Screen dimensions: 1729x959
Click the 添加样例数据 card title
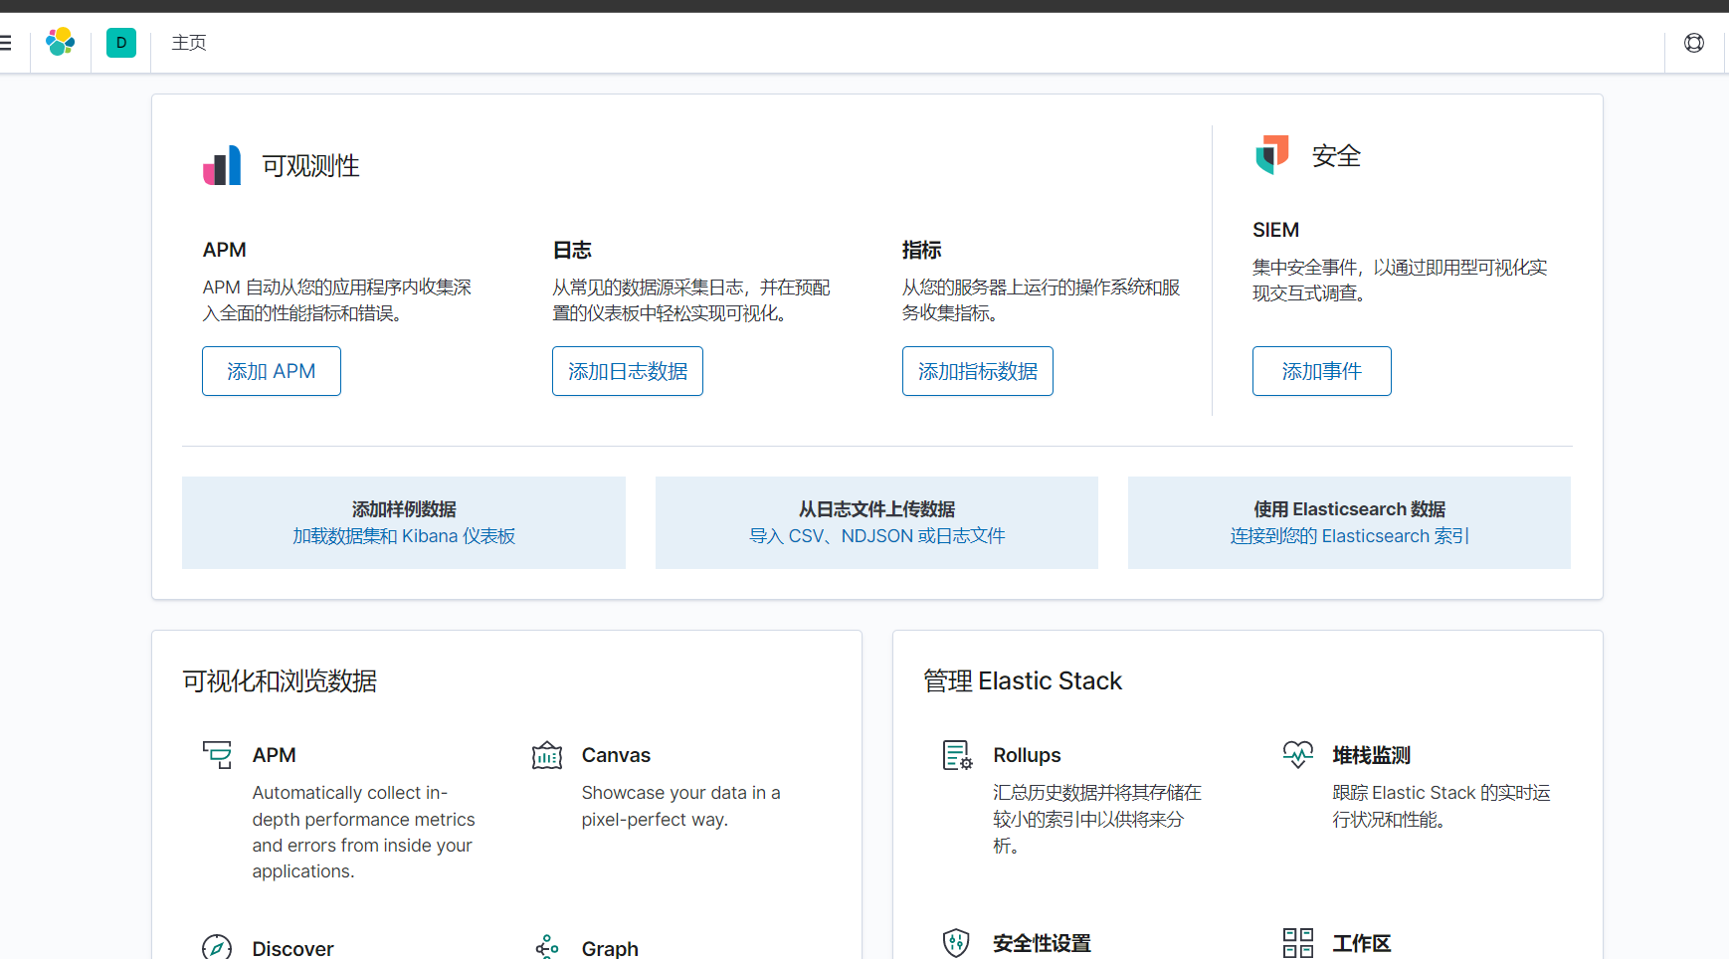(404, 509)
